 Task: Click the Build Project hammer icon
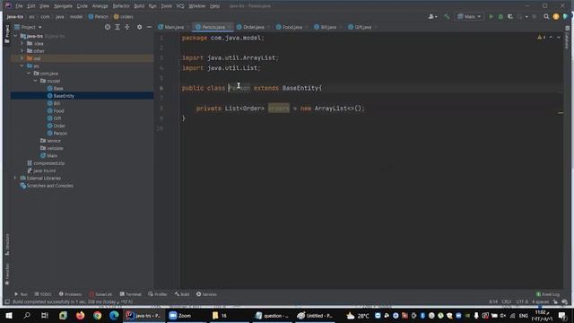point(447,16)
